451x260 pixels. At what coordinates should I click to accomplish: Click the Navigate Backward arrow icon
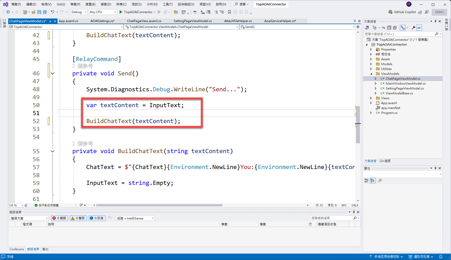tap(8, 12)
